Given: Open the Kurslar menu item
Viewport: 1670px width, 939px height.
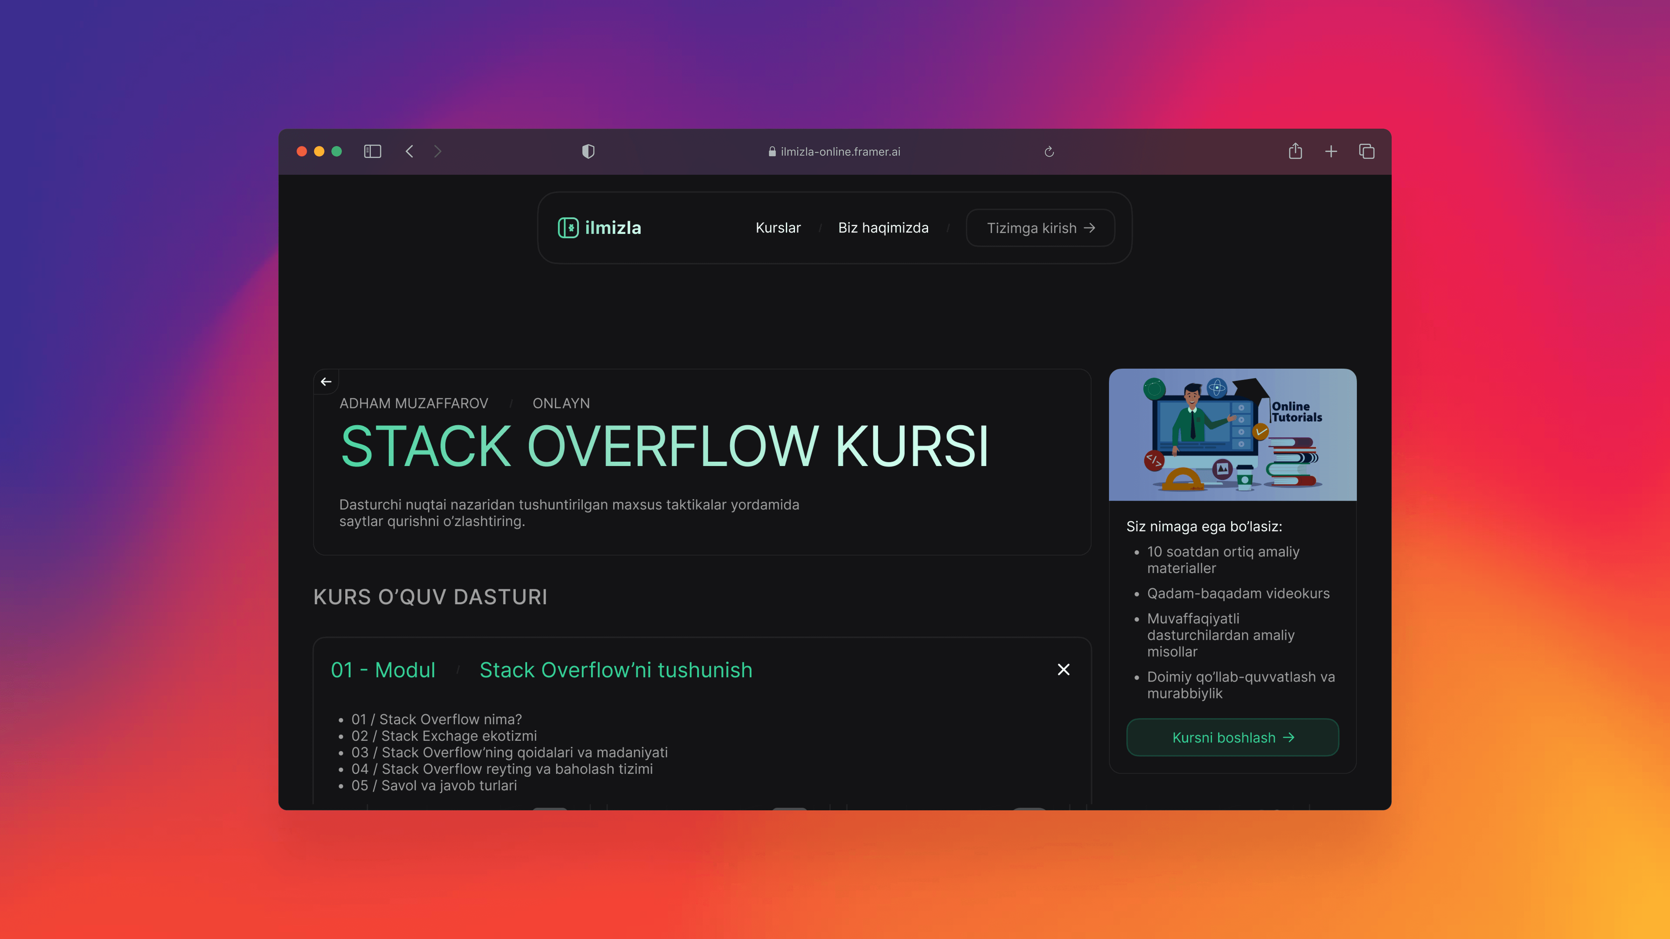Looking at the screenshot, I should (x=778, y=228).
